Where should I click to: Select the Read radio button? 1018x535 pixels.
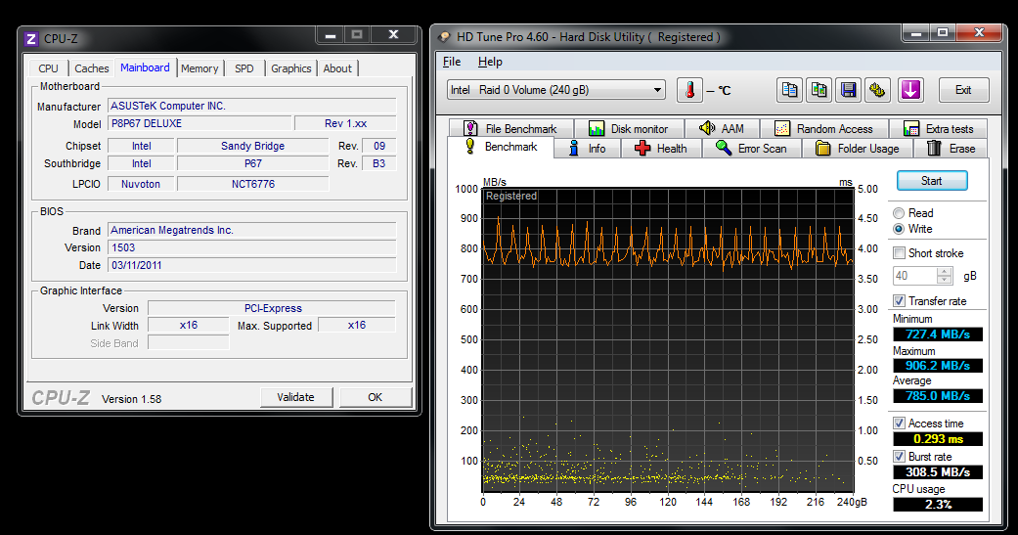[899, 213]
